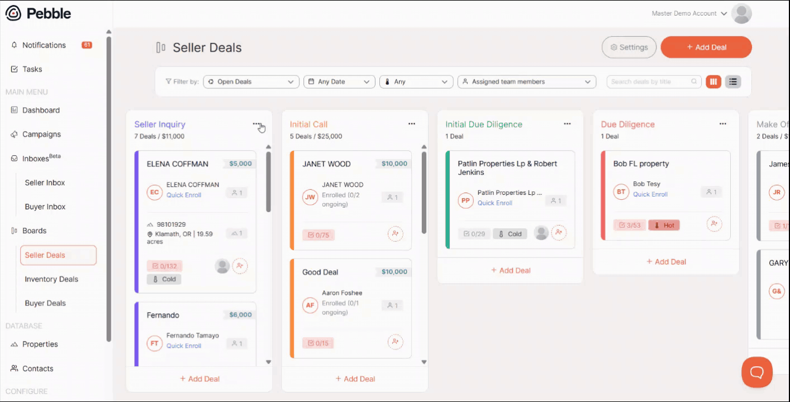Assign member icon on Elena Coffman card
The width and height of the screenshot is (790, 402).
(x=240, y=266)
